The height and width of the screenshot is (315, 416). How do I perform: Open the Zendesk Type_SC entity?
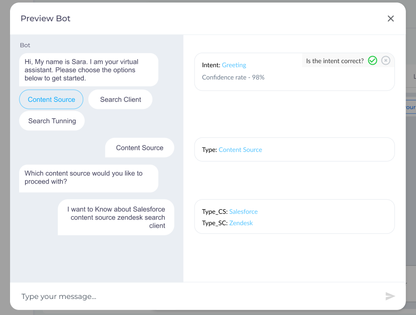tap(241, 223)
